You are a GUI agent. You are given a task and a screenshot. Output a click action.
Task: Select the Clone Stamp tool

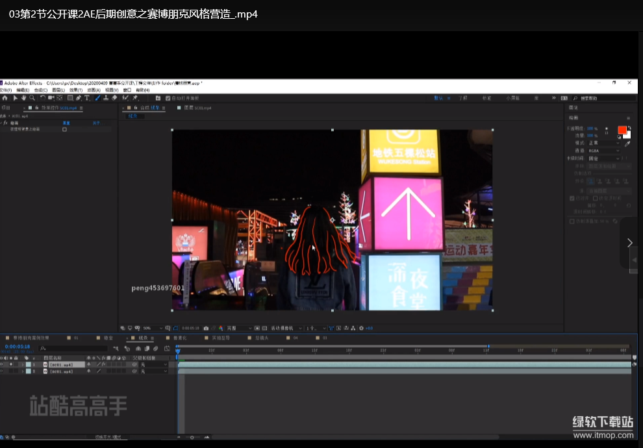[106, 98]
